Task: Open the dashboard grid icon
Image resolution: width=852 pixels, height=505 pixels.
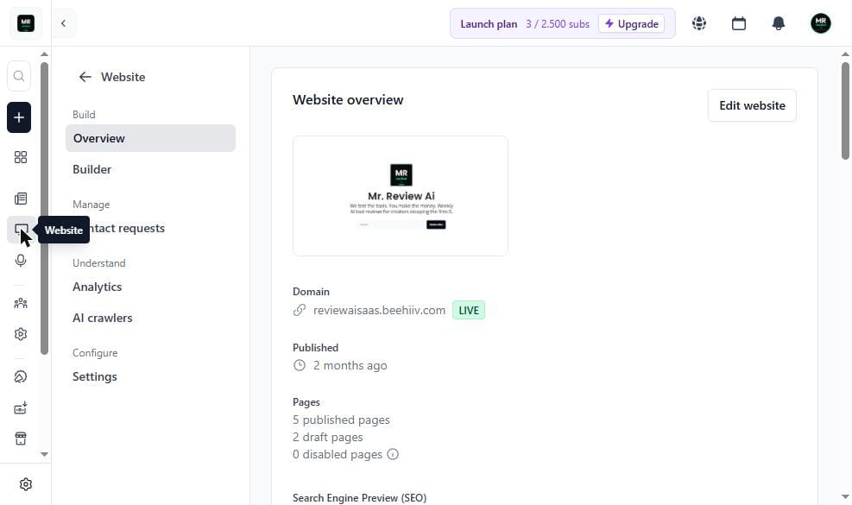Action: click(21, 157)
